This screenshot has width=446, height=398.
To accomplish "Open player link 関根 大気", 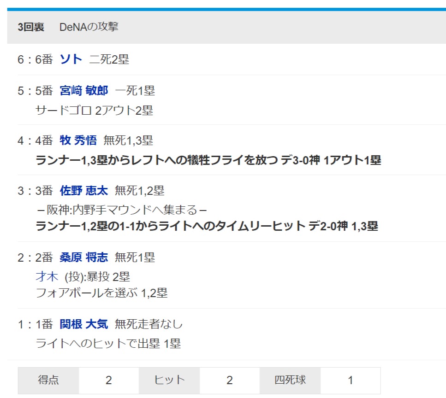I will tap(84, 324).
